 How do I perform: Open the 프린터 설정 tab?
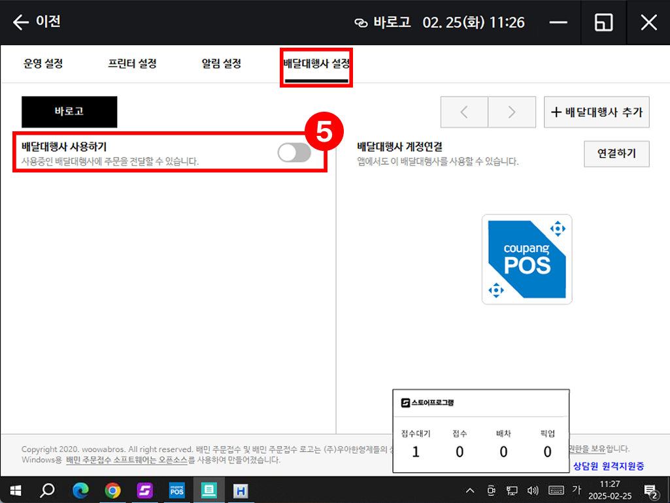(132, 64)
